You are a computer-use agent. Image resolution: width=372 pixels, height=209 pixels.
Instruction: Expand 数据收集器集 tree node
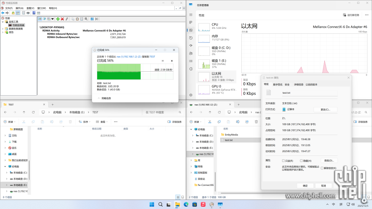(3, 28)
